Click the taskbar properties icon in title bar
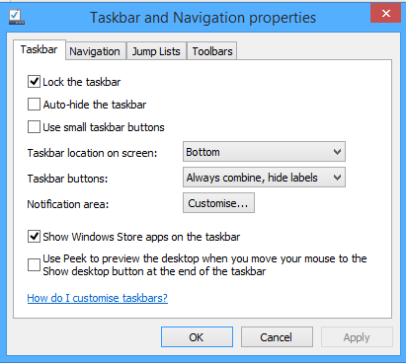Viewport: 406px width, 363px height. pyautogui.click(x=17, y=17)
